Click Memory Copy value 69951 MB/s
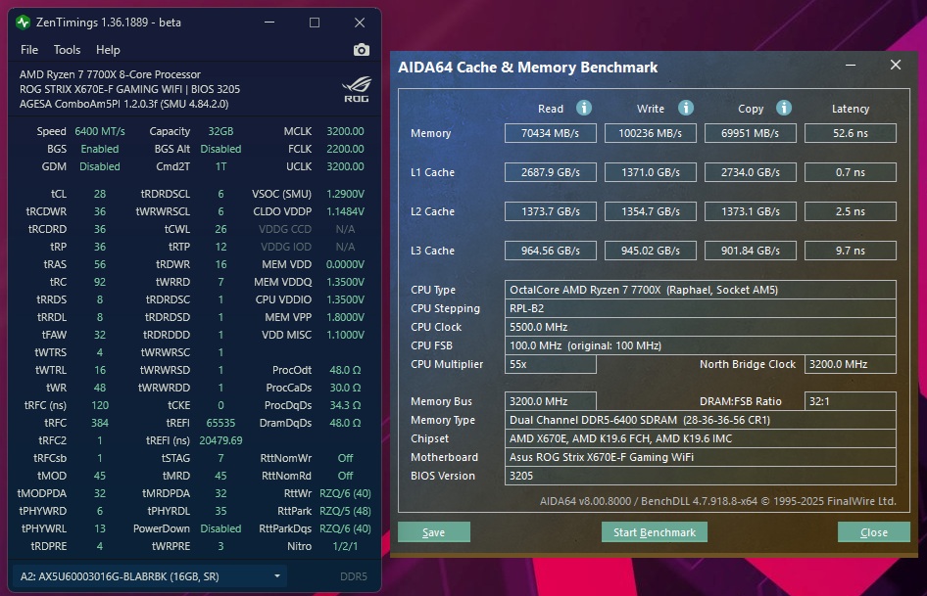The image size is (927, 596). 751,133
